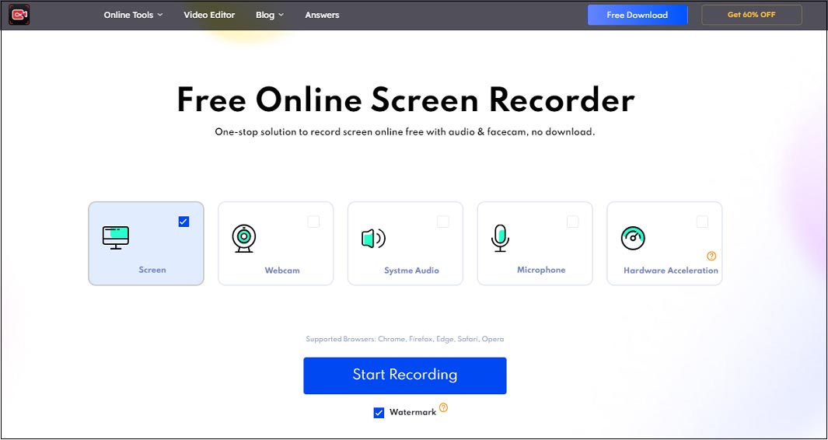828x440 pixels.
Task: Click the red recorder logo icon
Action: click(x=19, y=15)
